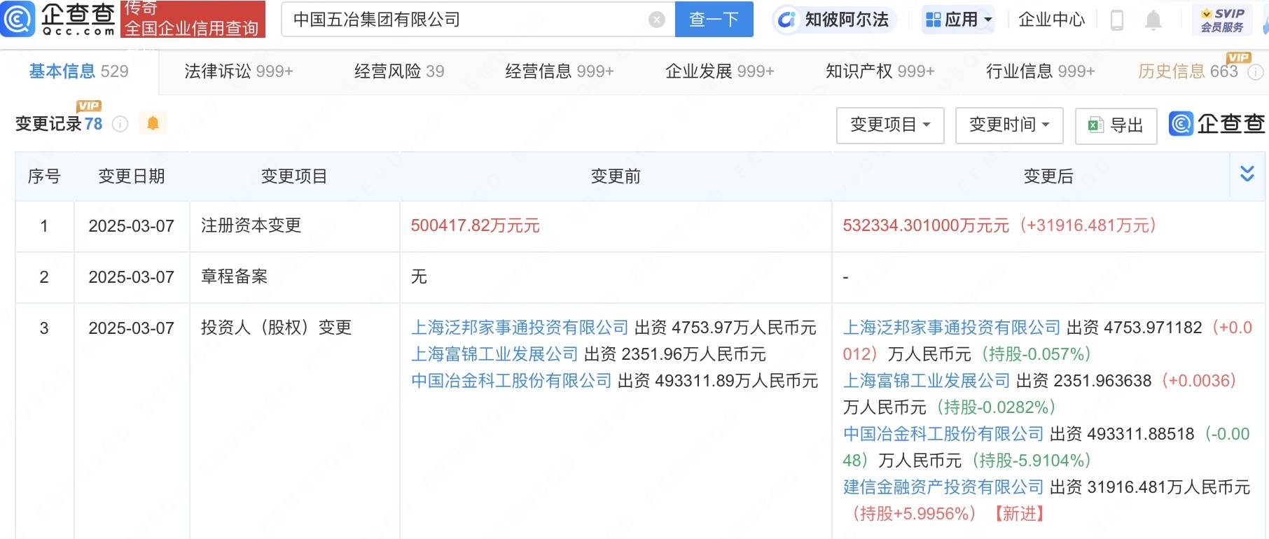Click 【新进】 tag in row 3
Viewport: 1269px width, 539px height.
(1019, 514)
